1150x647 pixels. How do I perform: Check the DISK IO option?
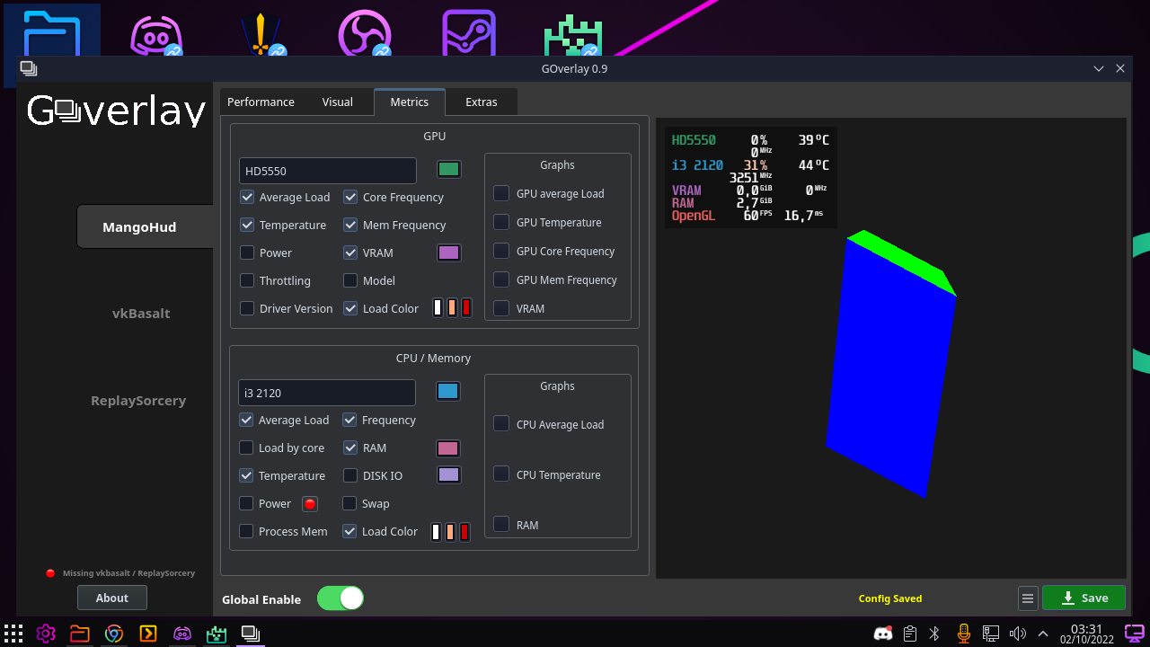point(349,475)
